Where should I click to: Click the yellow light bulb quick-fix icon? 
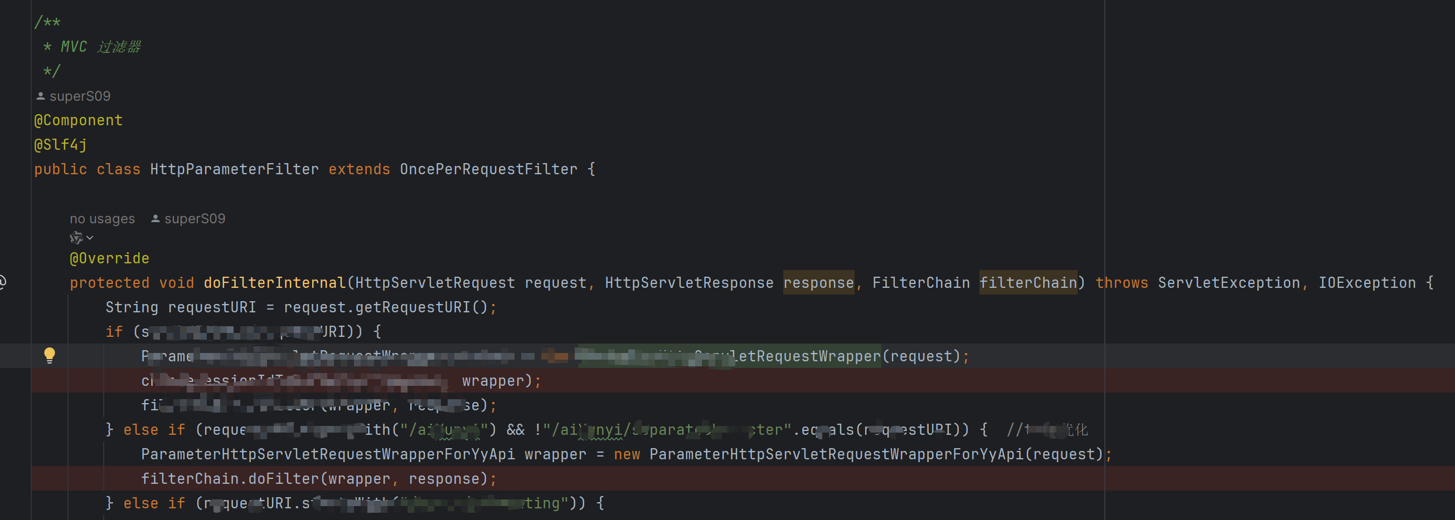tap(50, 355)
